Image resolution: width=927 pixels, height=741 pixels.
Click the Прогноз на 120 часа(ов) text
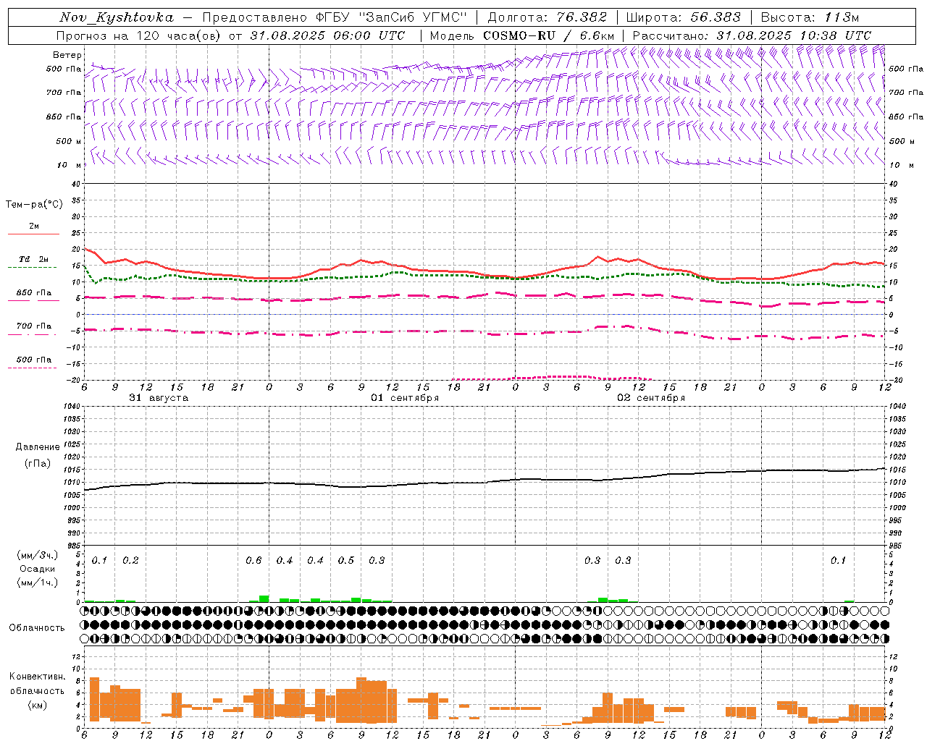pyautogui.click(x=140, y=35)
